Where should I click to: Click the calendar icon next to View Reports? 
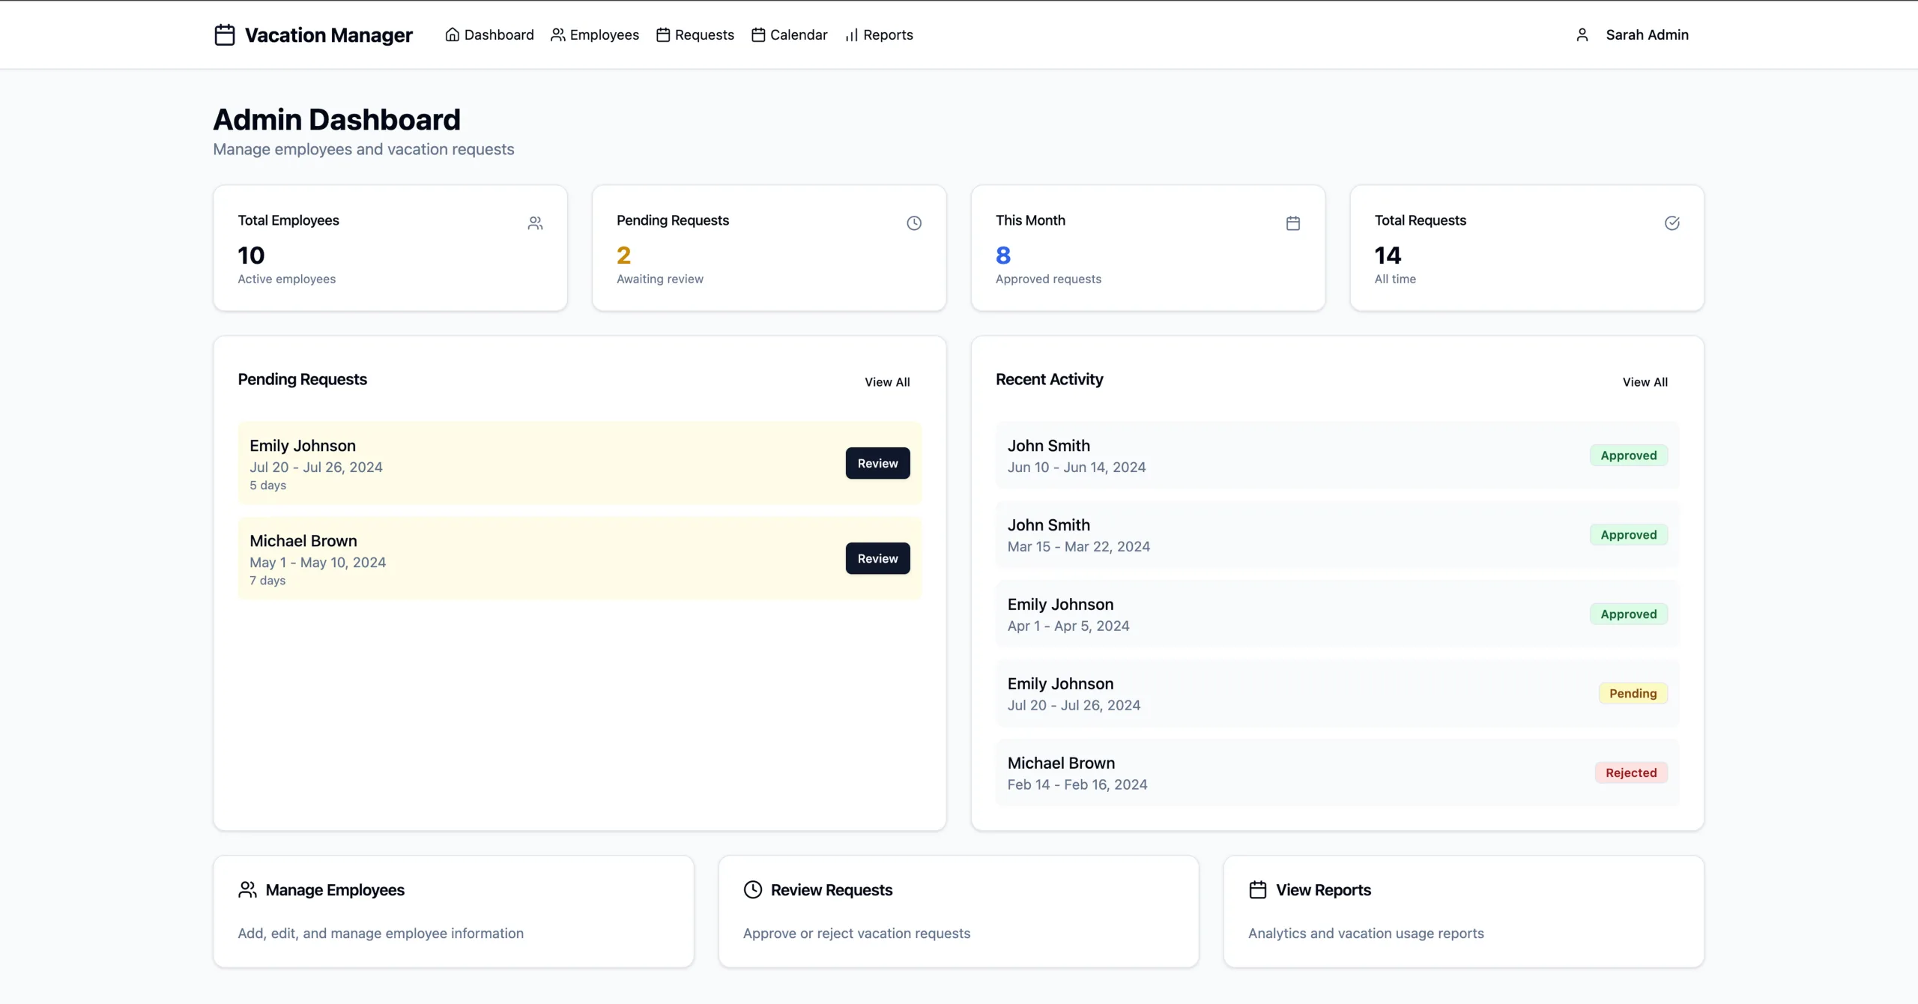tap(1257, 889)
